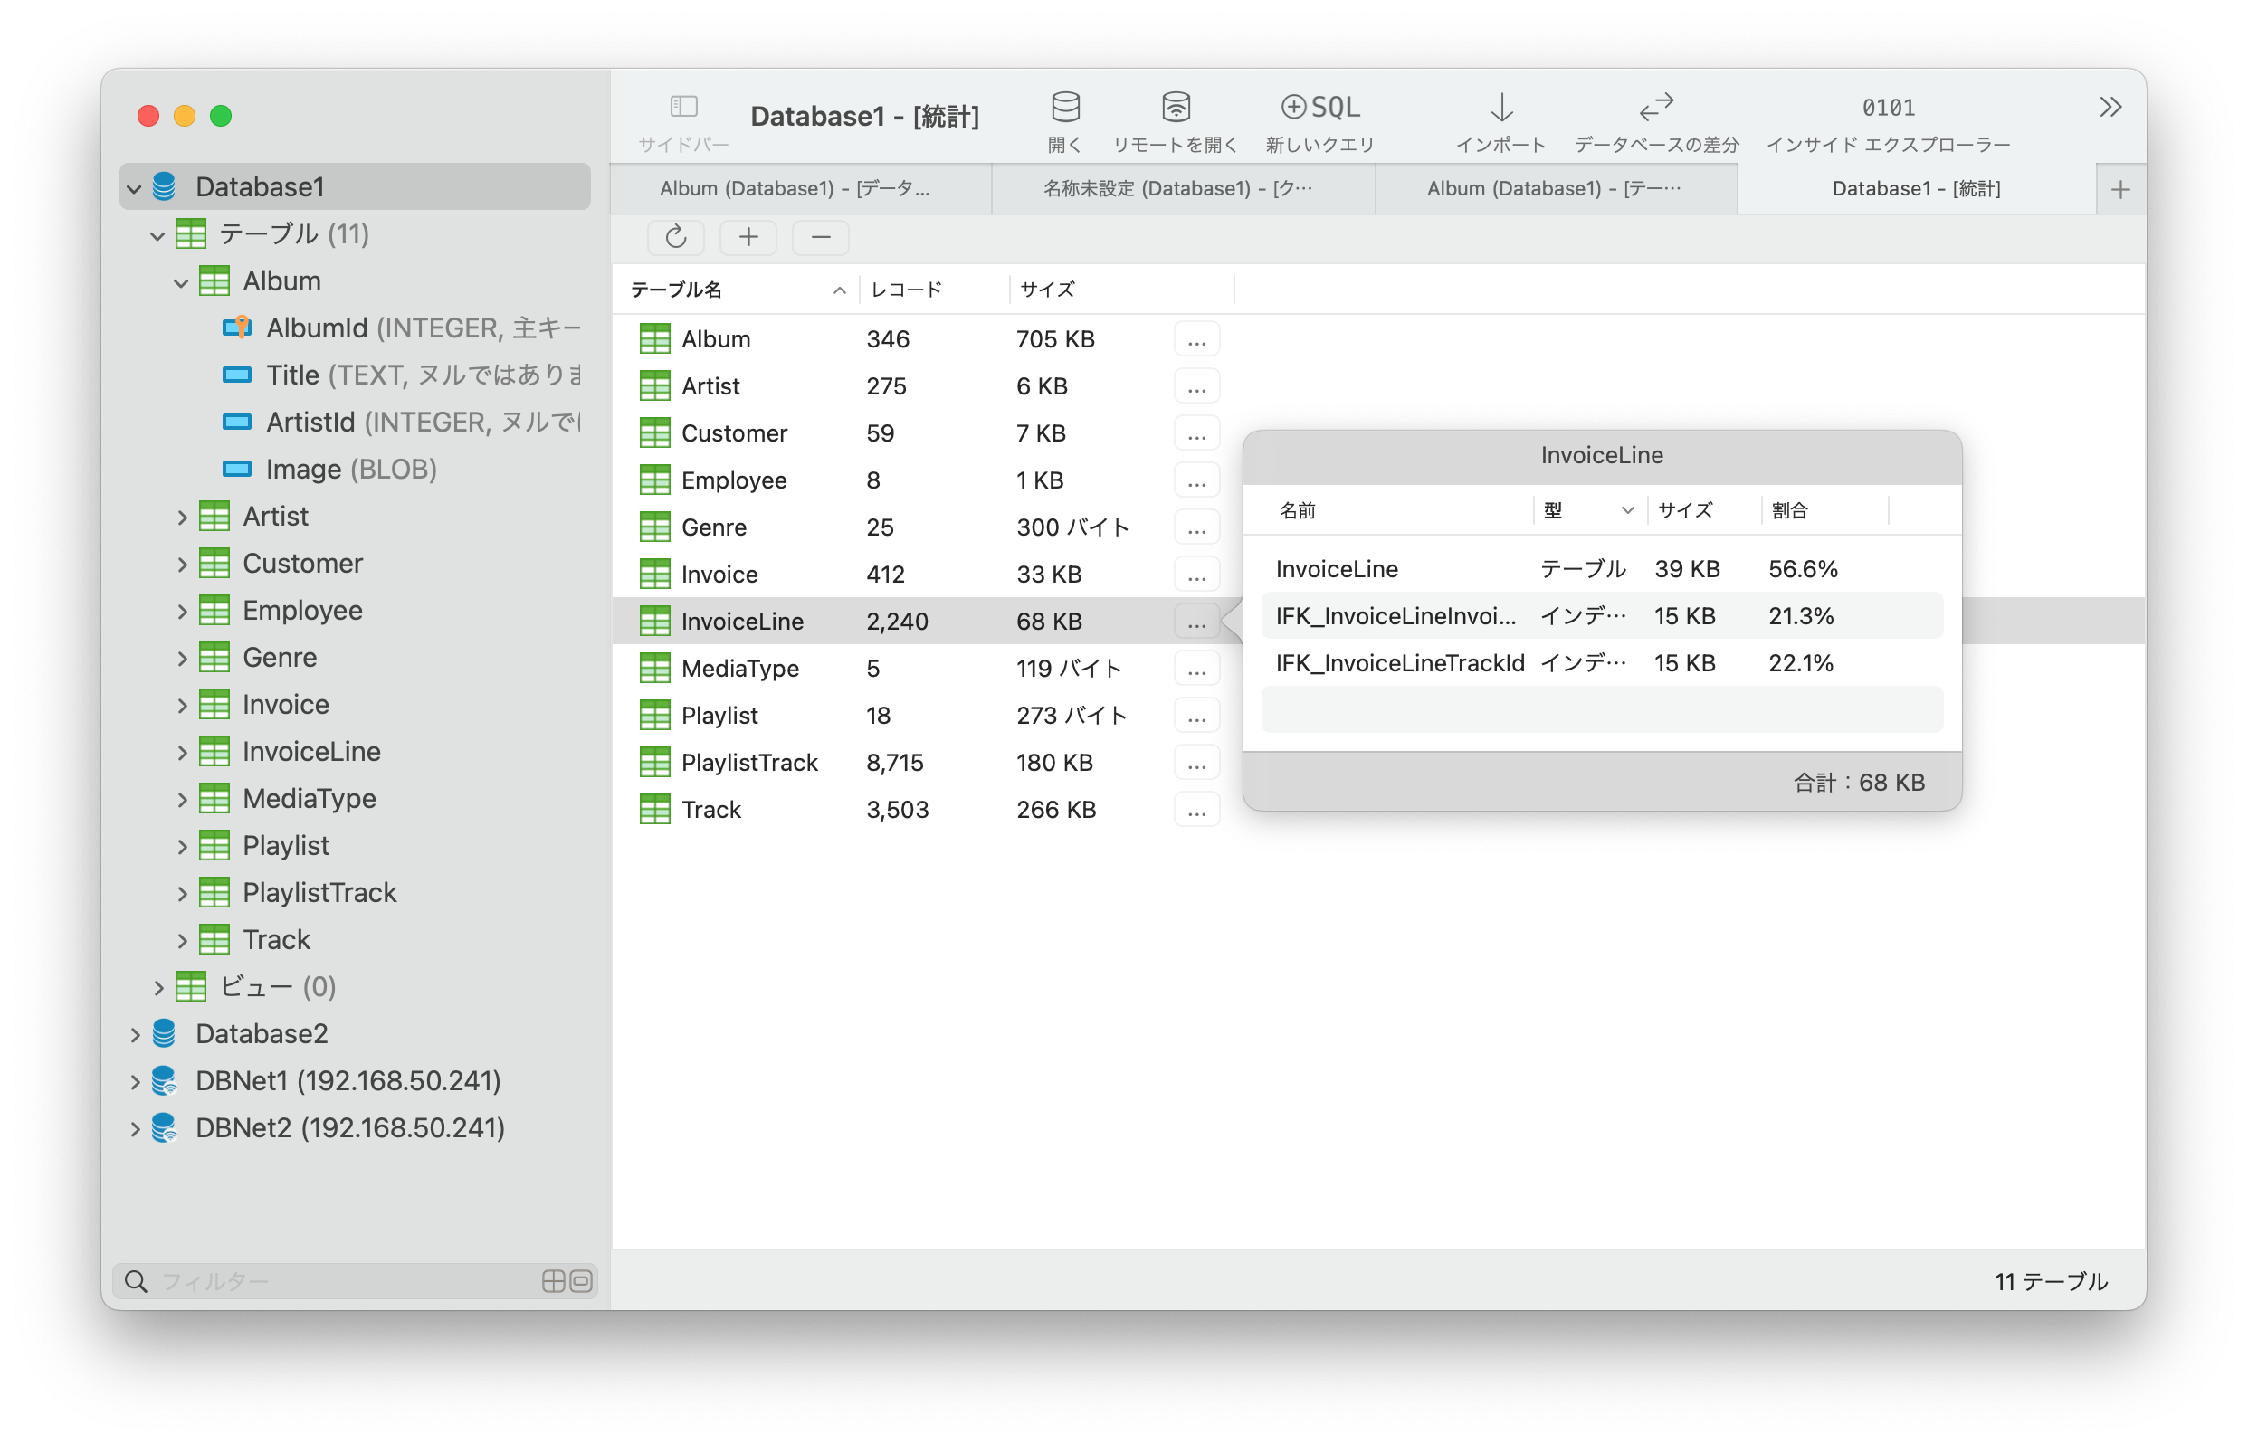2248x1444 pixels.
Task: Open details for the Artist row ellipsis
Action: (x=1196, y=386)
